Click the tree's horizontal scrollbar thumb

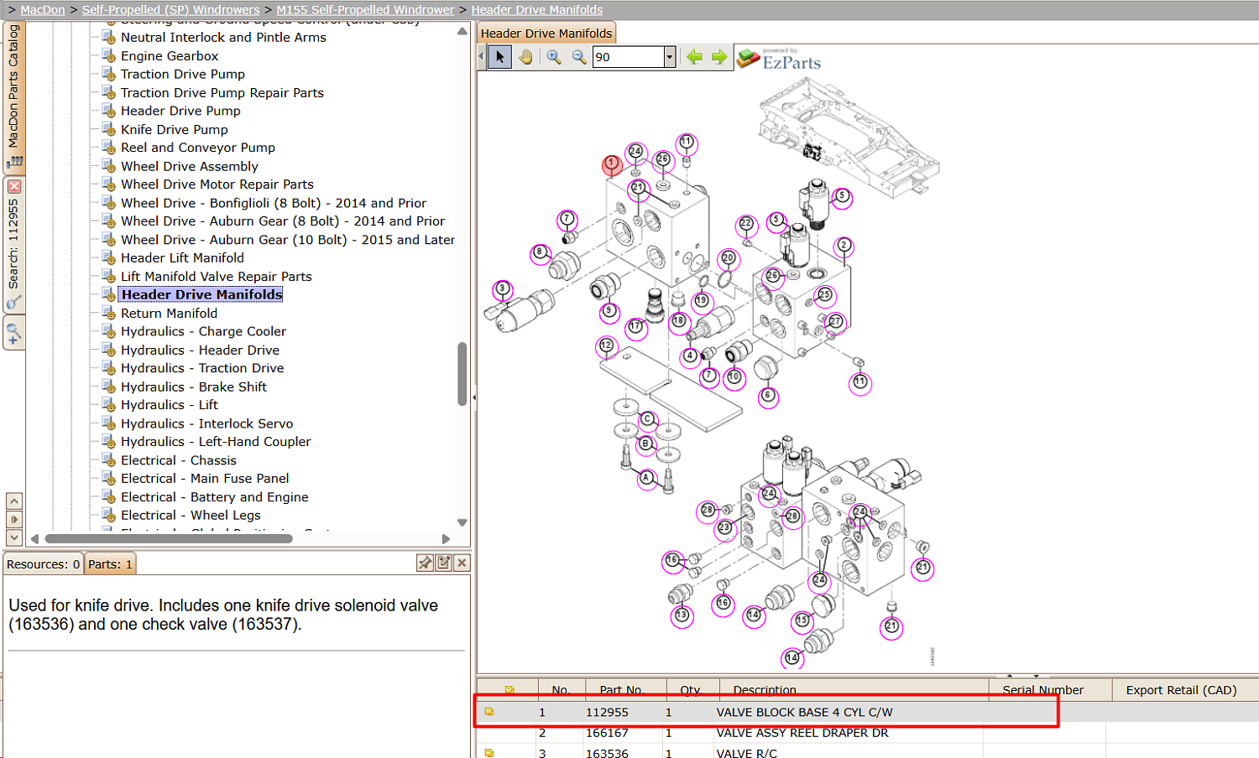[168, 539]
